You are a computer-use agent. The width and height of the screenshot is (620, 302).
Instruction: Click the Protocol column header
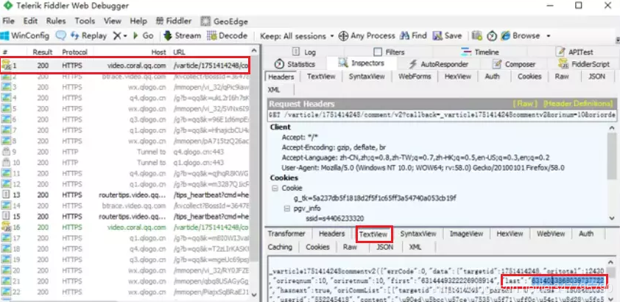pos(74,52)
